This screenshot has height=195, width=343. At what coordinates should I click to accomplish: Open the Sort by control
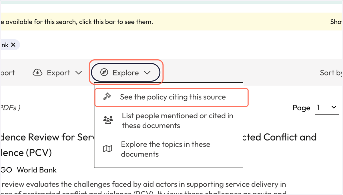pyautogui.click(x=331, y=73)
